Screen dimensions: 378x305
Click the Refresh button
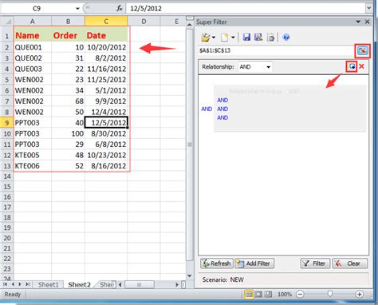(217, 263)
